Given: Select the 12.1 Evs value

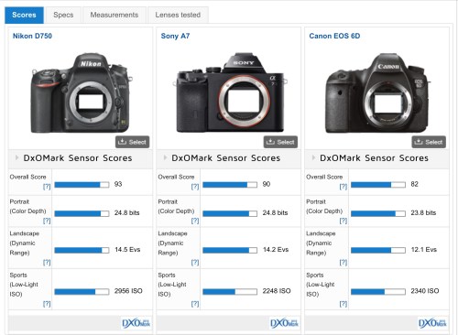Looking at the screenshot, I should point(424,250).
